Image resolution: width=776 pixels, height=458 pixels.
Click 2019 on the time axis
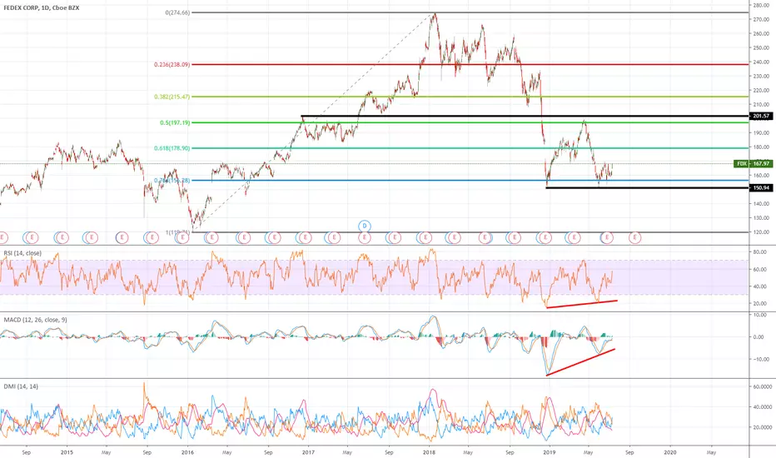click(x=549, y=452)
